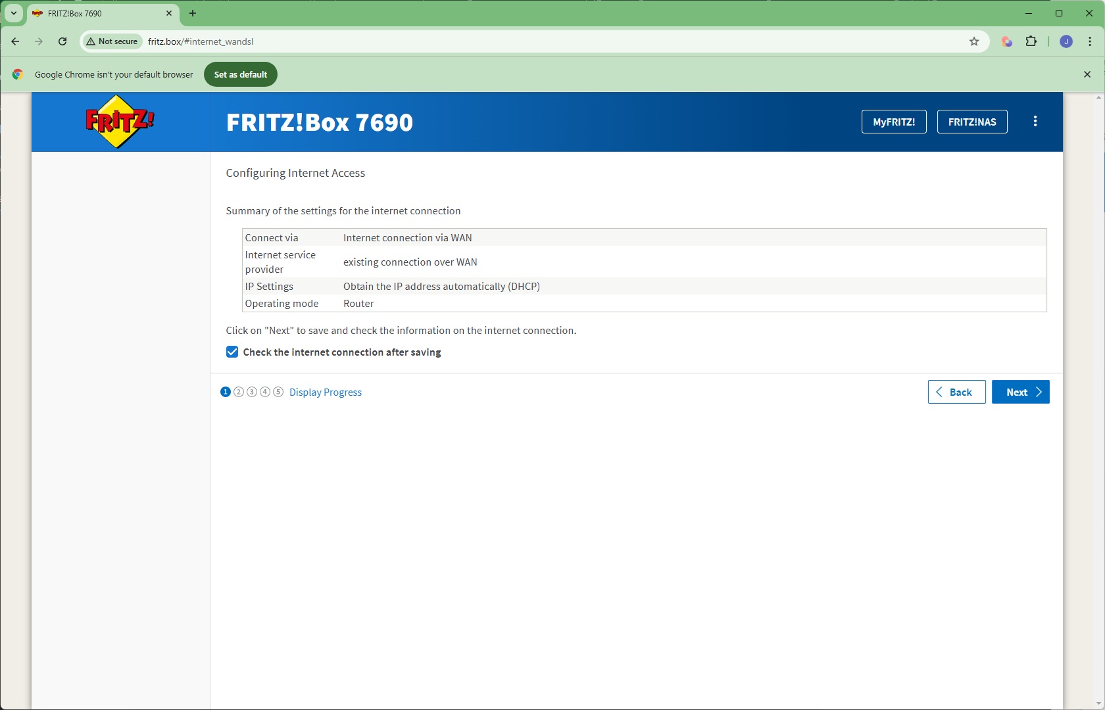1105x710 pixels.
Task: Bookmark this page with the star
Action: coord(974,41)
